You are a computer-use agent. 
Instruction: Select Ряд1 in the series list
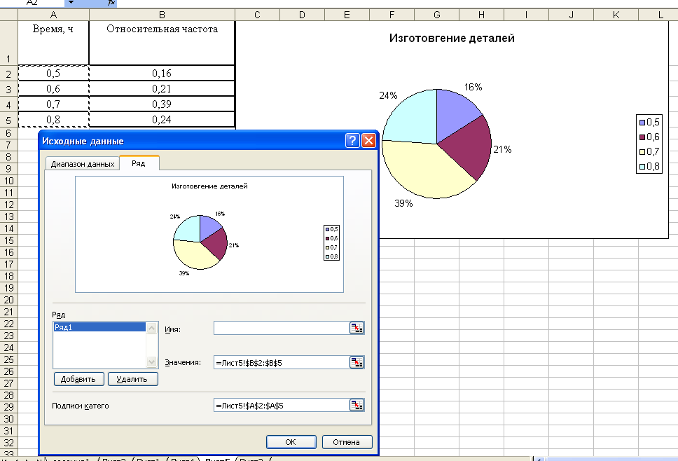pyautogui.click(x=99, y=327)
